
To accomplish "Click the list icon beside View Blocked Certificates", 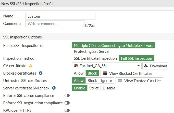I will pyautogui.click(x=105, y=73).
